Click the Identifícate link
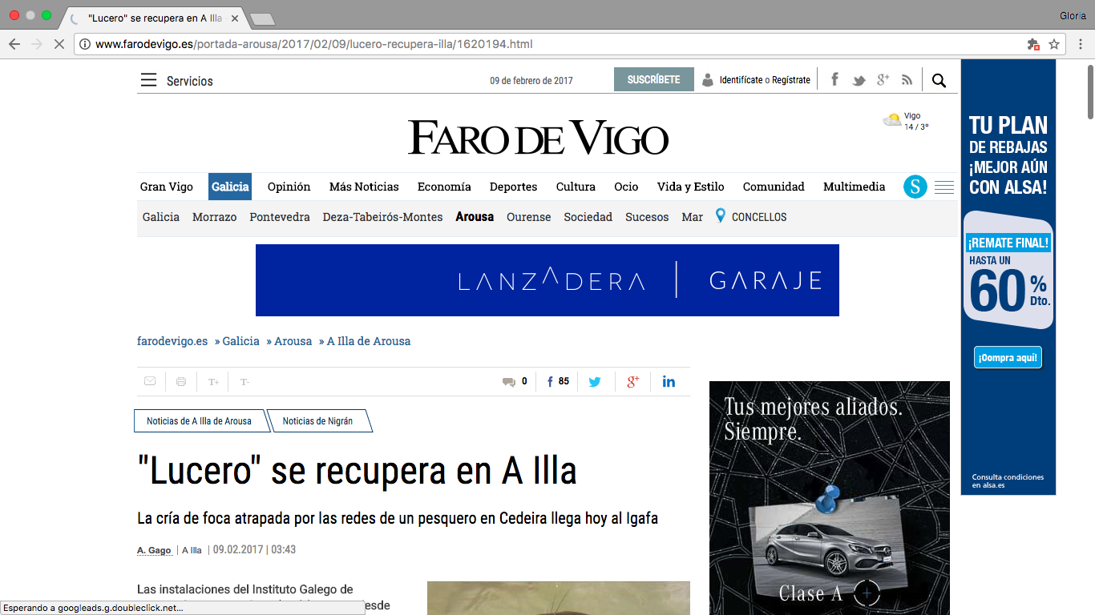The image size is (1095, 615). [741, 80]
